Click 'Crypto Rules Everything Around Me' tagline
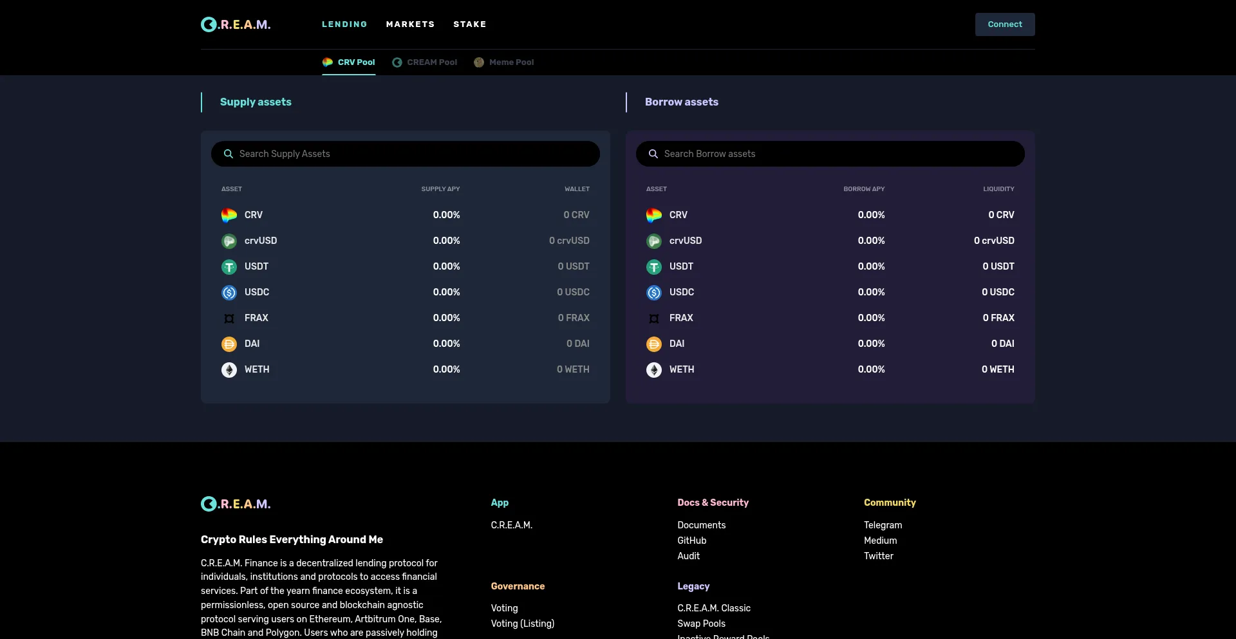 (292, 539)
